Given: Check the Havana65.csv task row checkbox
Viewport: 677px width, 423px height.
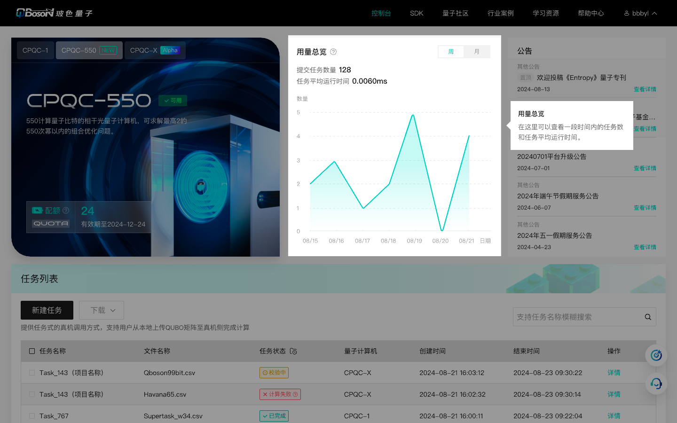Looking at the screenshot, I should [x=32, y=394].
